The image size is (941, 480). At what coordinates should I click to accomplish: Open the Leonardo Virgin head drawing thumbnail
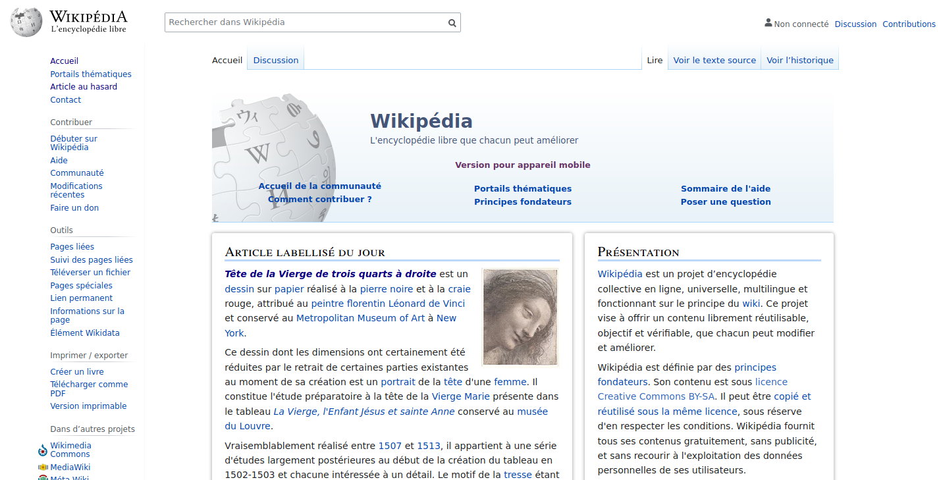(x=520, y=317)
